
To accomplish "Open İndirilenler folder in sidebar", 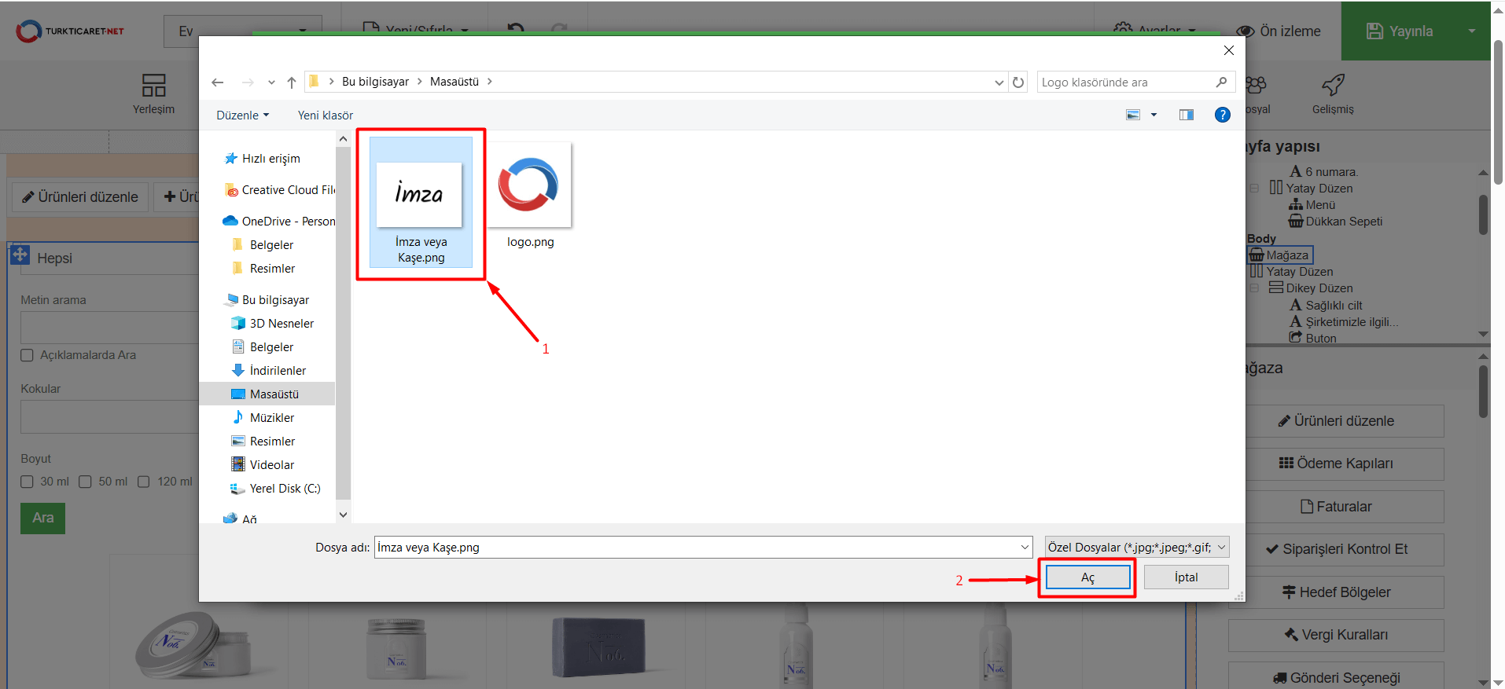I will point(277,371).
